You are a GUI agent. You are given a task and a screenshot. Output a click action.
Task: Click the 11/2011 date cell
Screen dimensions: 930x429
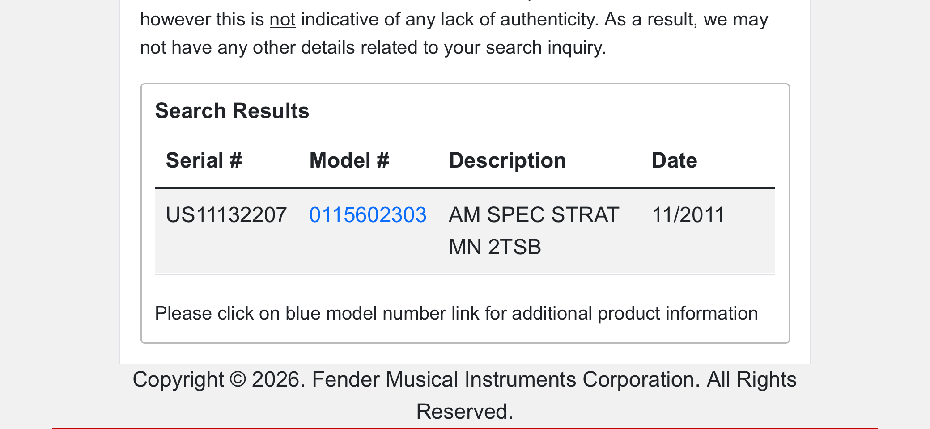point(688,215)
